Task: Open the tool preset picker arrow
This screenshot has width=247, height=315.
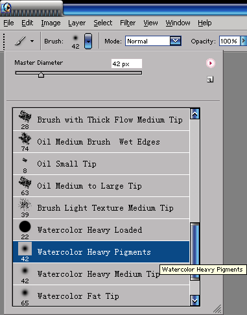Action: (x=32, y=41)
